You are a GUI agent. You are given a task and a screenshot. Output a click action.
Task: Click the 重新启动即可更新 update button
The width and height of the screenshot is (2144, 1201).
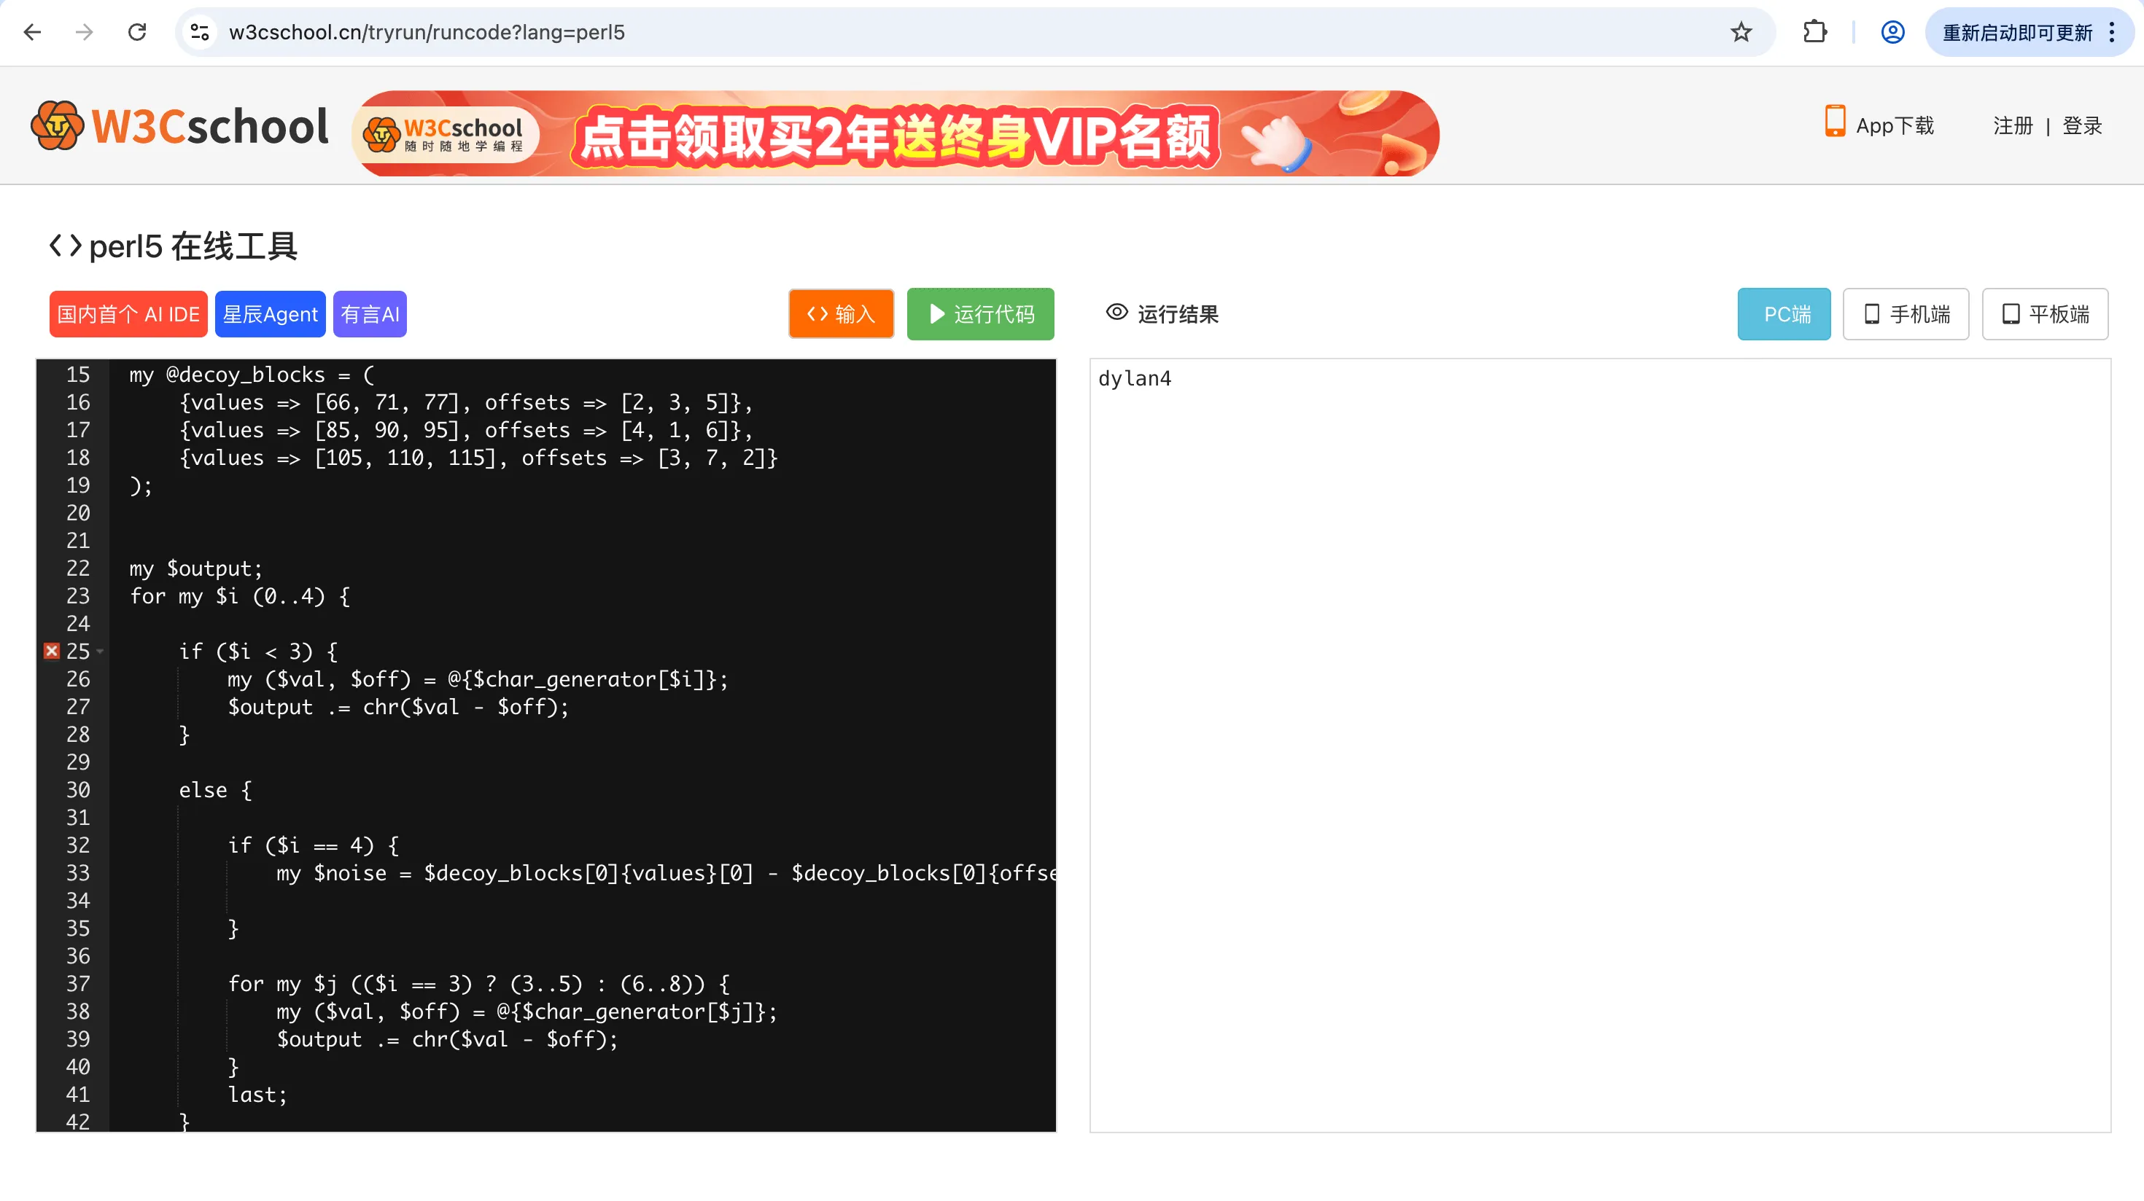2016,33
